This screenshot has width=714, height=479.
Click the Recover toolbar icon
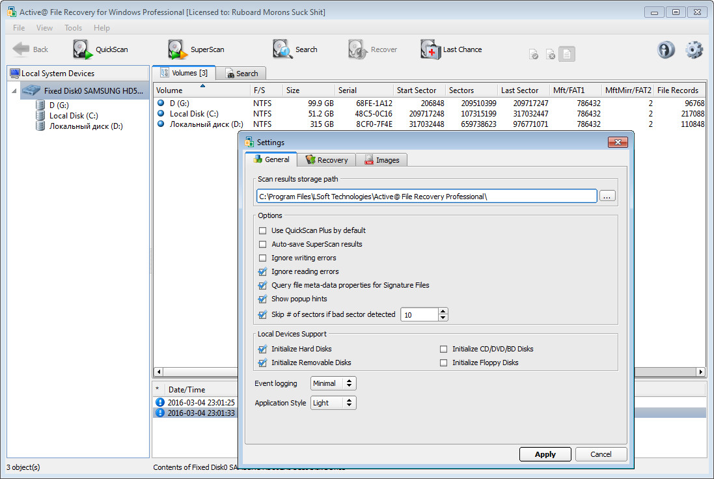[358, 49]
